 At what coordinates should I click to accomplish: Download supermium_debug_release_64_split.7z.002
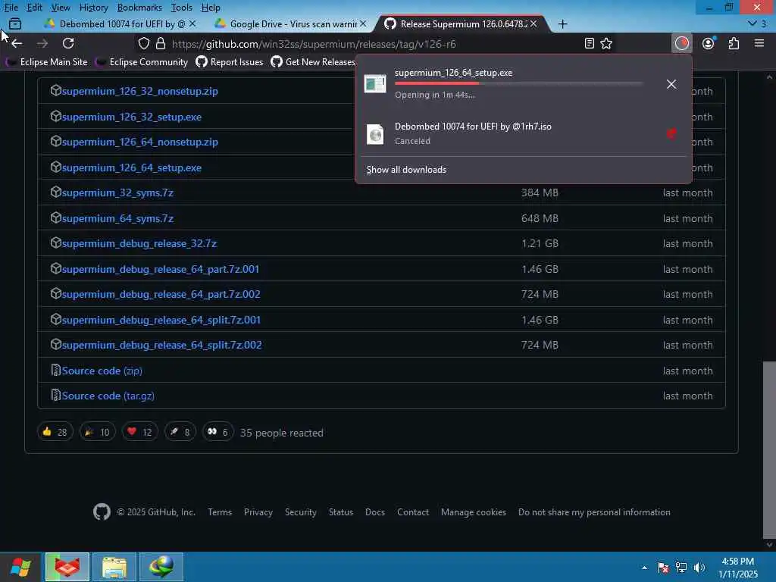pyautogui.click(x=162, y=345)
